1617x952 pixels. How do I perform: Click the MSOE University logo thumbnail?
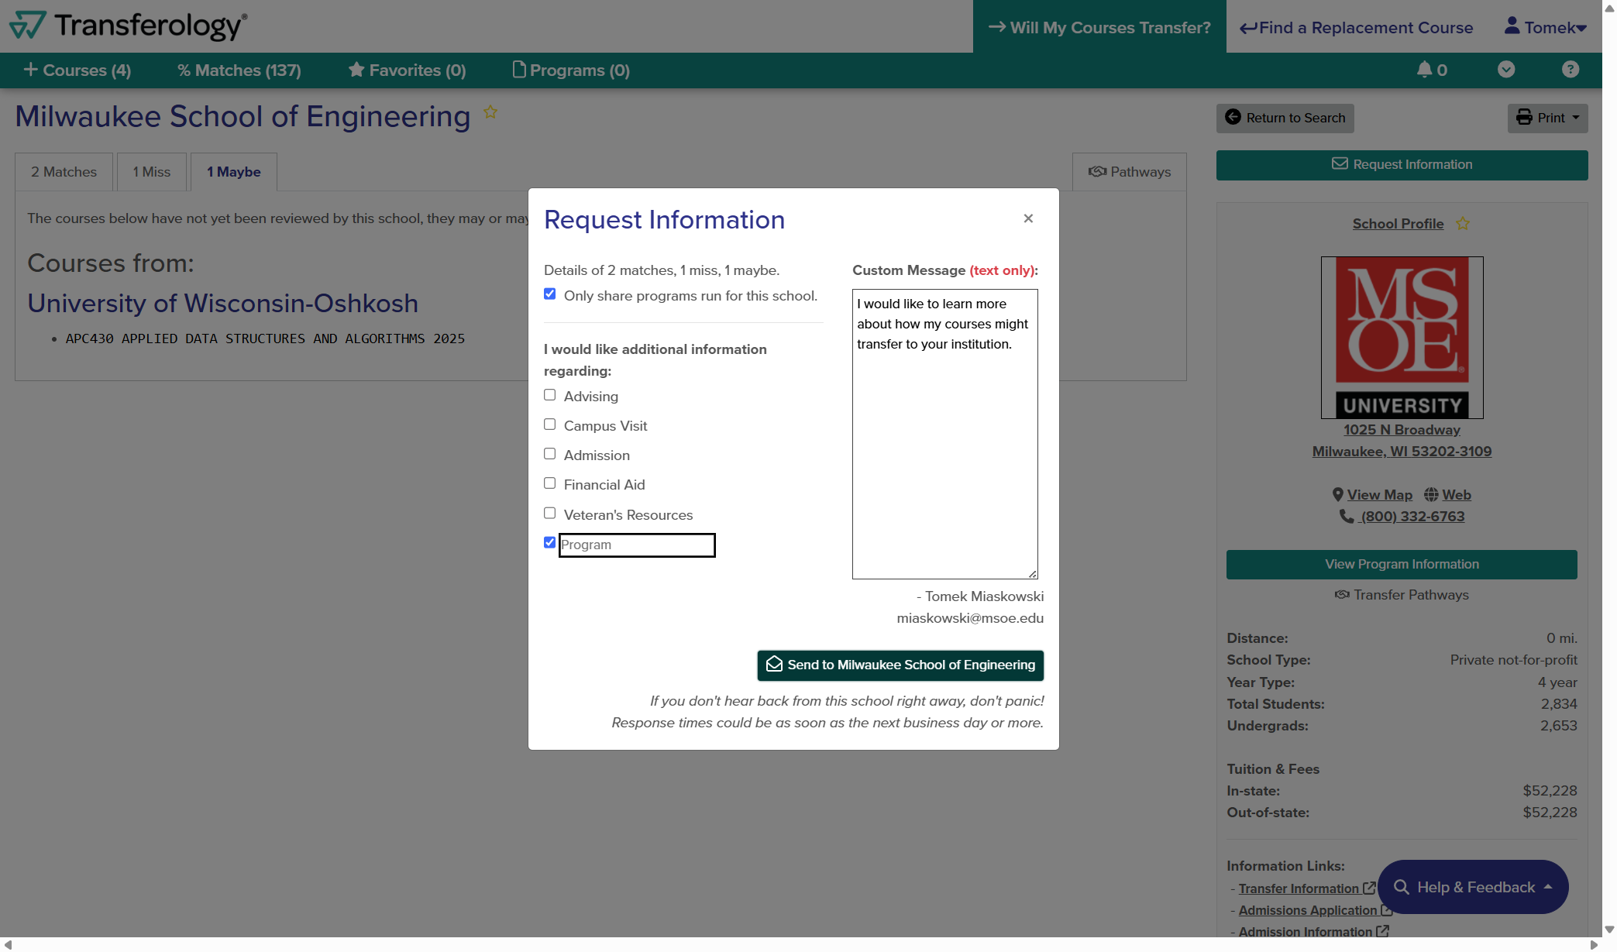[1402, 337]
